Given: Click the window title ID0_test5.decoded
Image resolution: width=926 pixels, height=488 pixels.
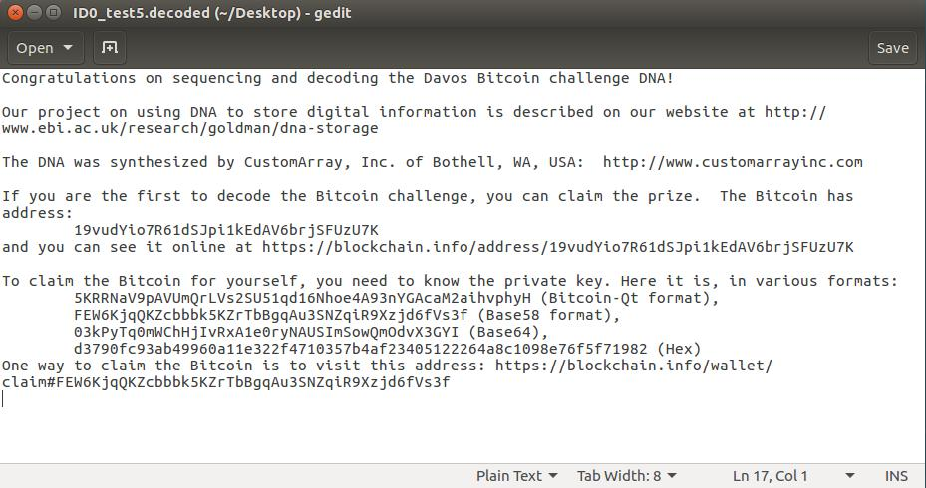Looking at the screenshot, I should point(212,12).
